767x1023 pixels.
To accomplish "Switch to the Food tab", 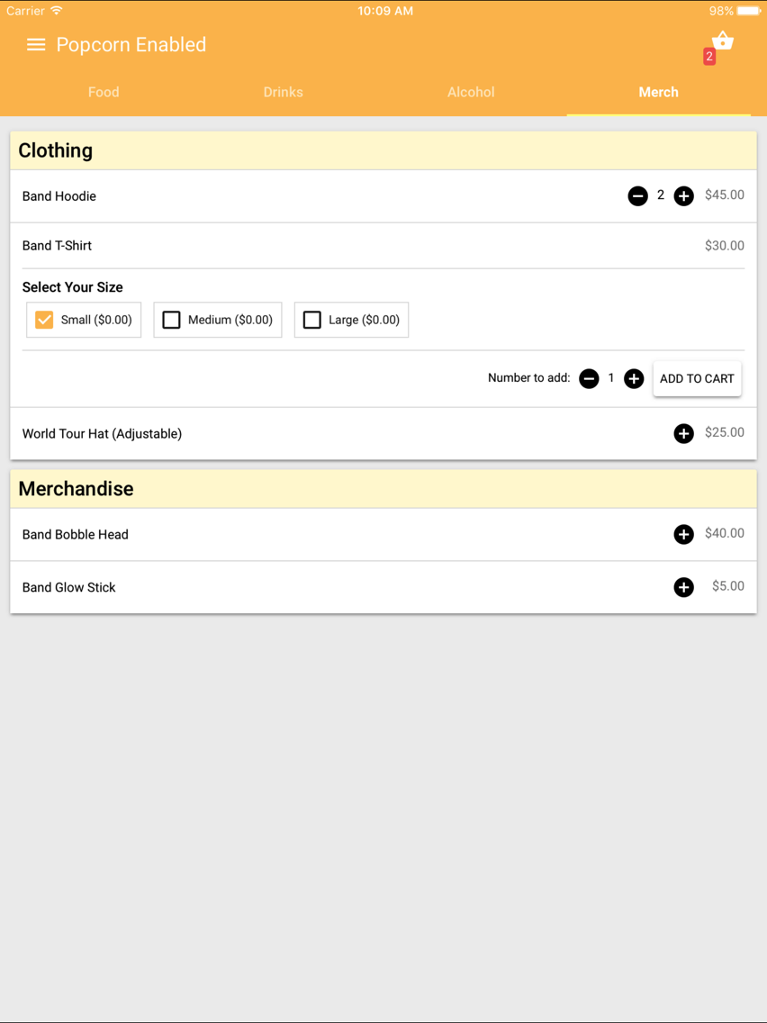I will 104,92.
